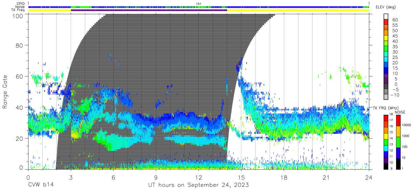Click the cyan 12–13 MHz TX frequency swatch
This screenshot has width=415, height=192.
click(x=387, y=148)
